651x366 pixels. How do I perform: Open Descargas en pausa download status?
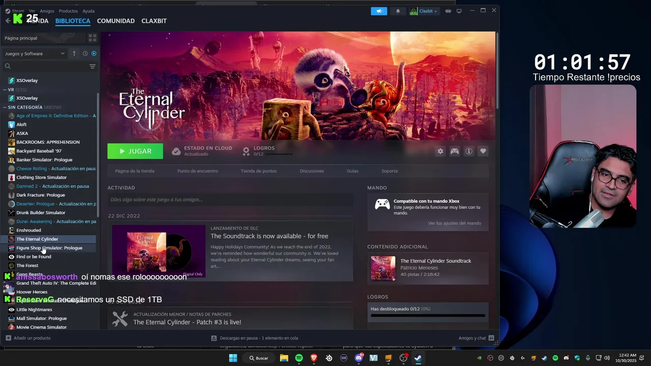point(254,338)
